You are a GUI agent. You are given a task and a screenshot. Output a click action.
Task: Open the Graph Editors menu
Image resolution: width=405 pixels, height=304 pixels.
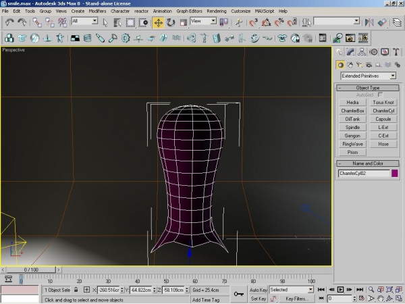coord(189,11)
